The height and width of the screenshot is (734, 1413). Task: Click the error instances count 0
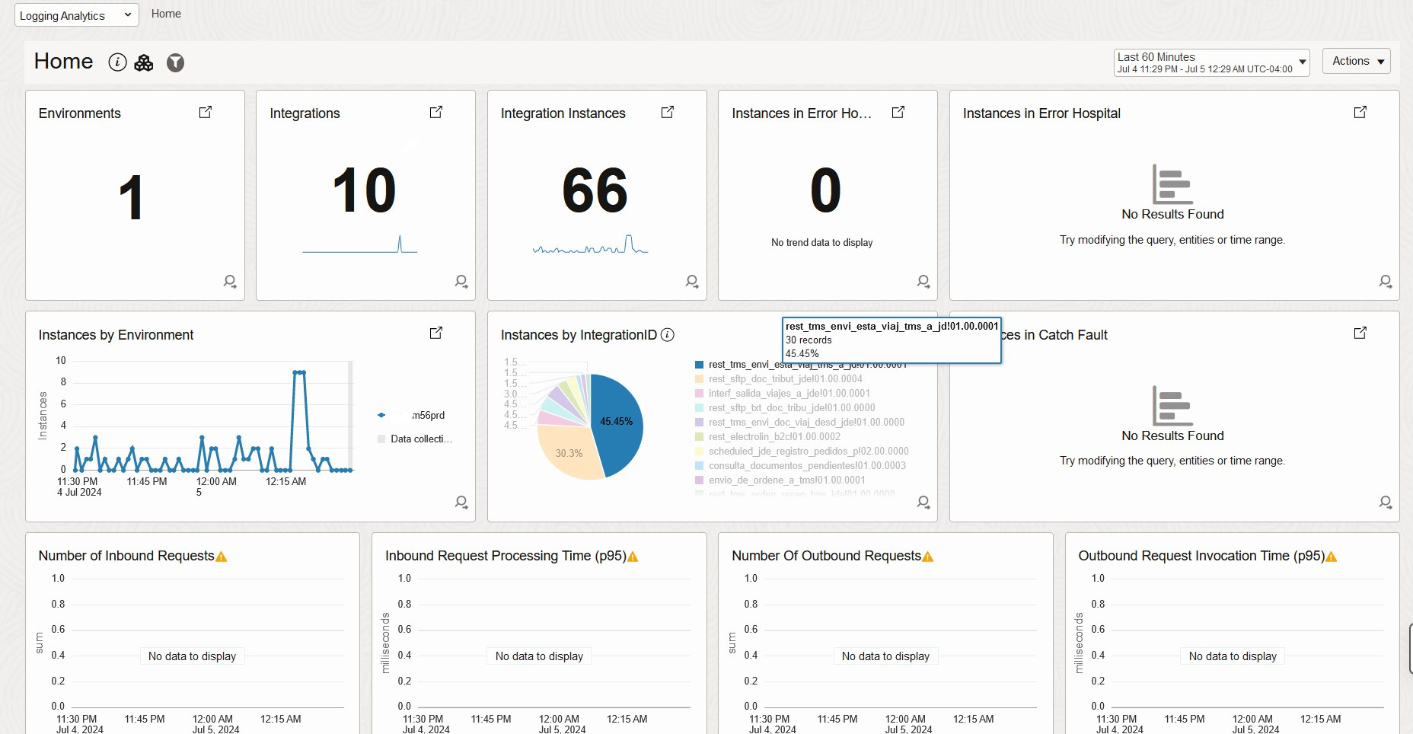click(x=826, y=190)
